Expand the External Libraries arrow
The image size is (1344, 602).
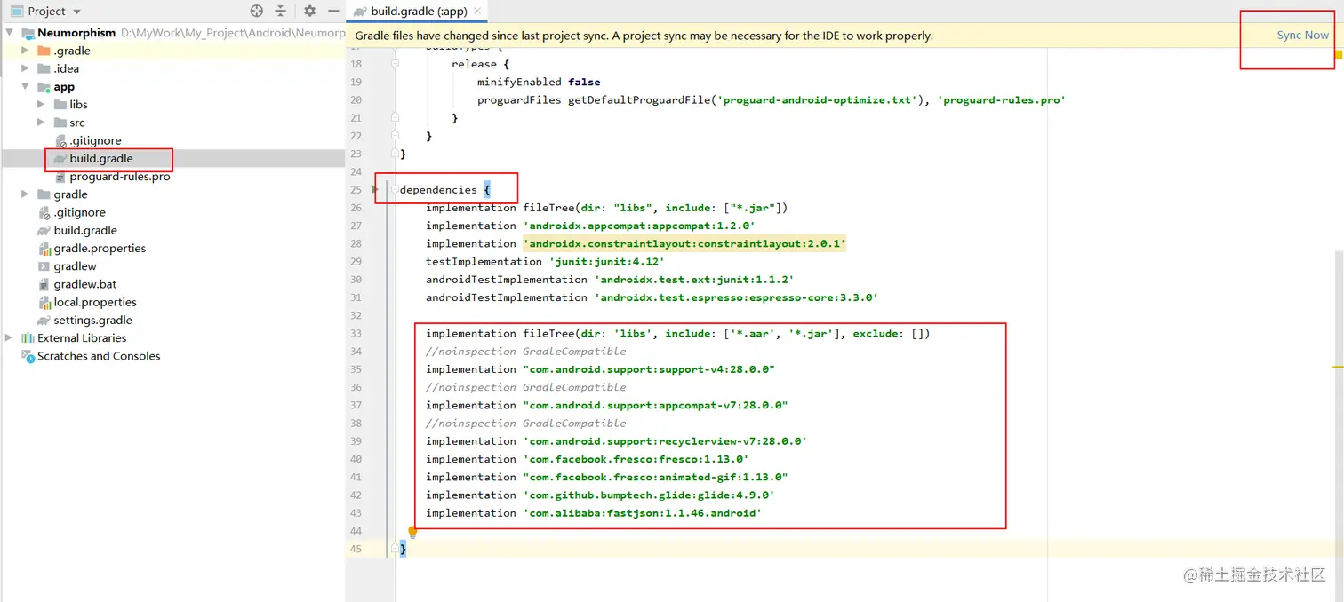point(9,338)
